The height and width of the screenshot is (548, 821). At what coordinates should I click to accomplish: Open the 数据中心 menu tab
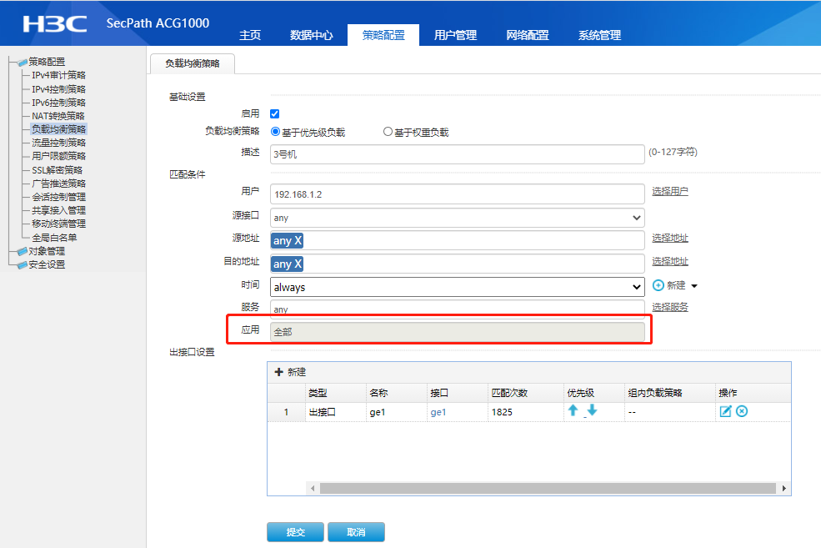pos(312,35)
